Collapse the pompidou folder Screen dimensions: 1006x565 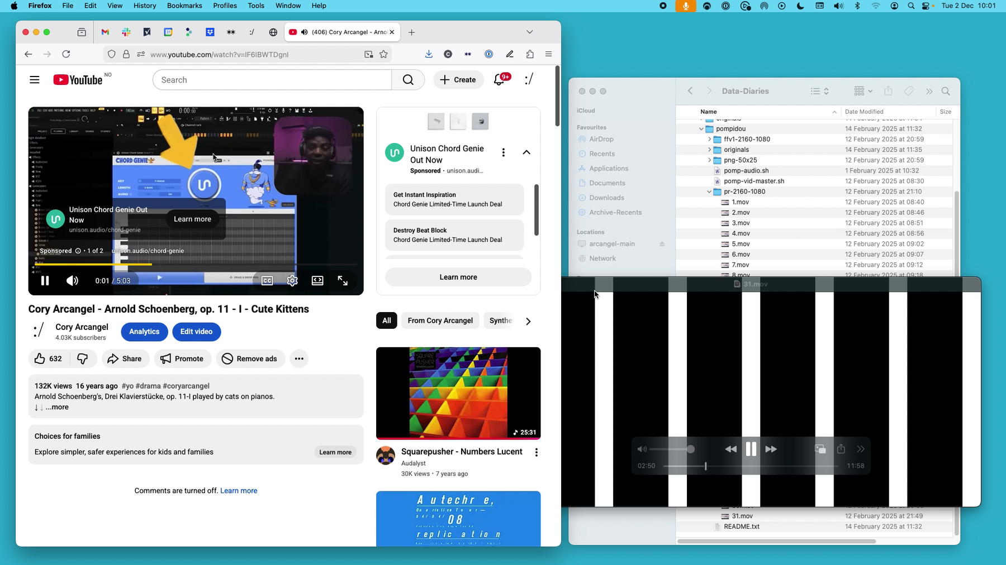(x=701, y=129)
